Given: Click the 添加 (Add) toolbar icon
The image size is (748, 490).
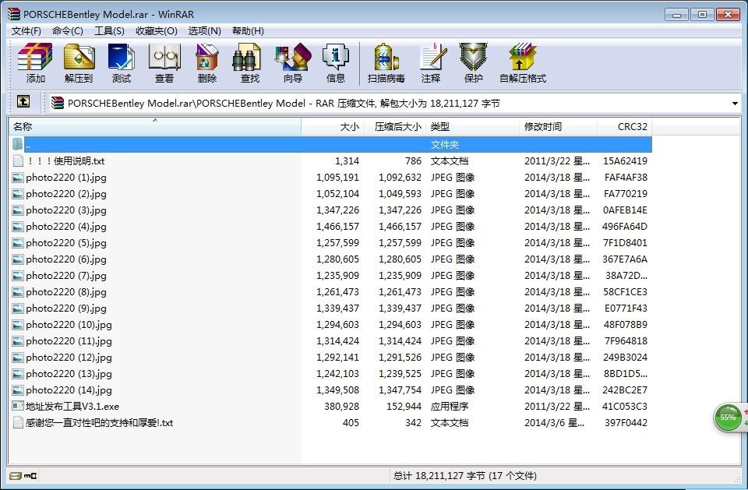Looking at the screenshot, I should pos(35,63).
